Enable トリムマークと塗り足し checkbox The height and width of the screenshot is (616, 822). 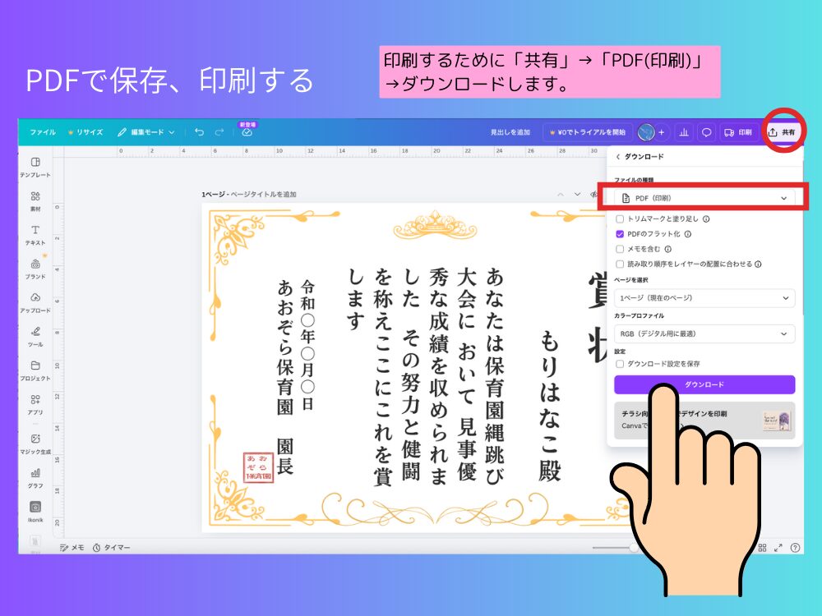(x=620, y=219)
